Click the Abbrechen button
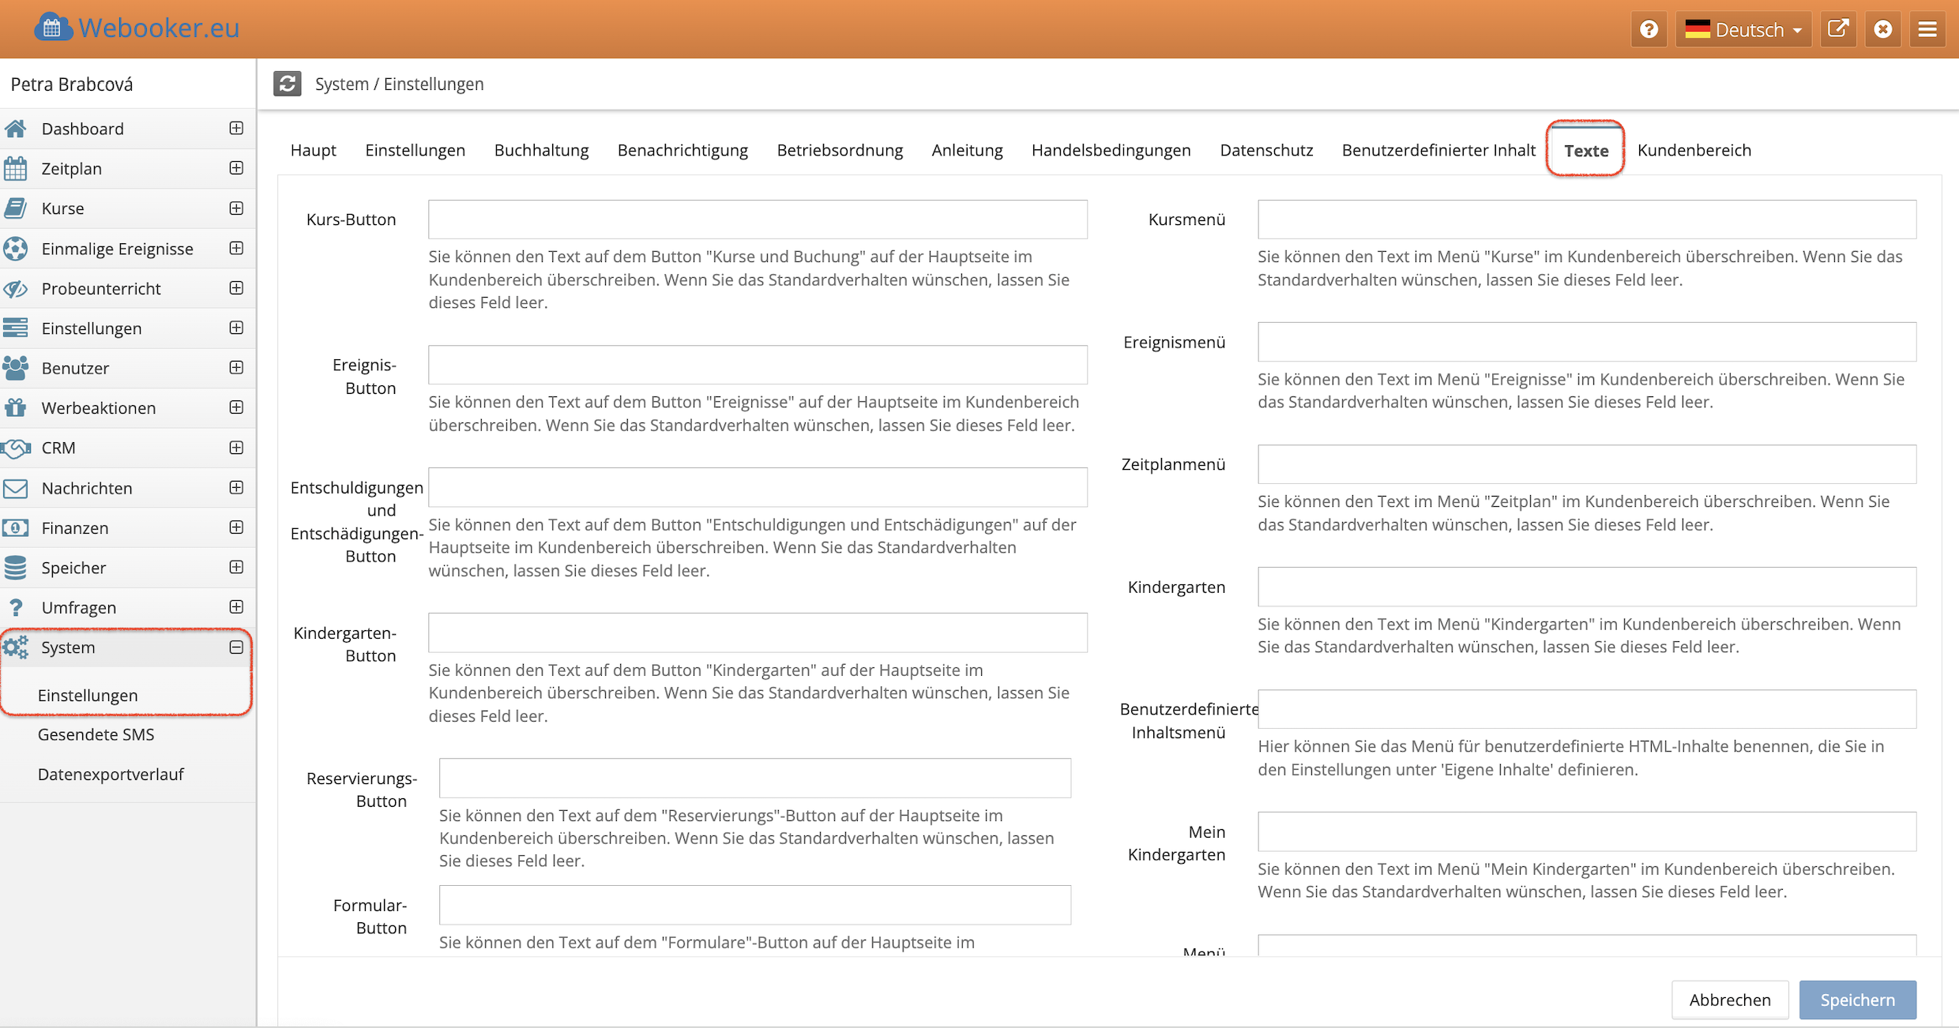Viewport: 1959px width, 1028px height. click(x=1729, y=1000)
